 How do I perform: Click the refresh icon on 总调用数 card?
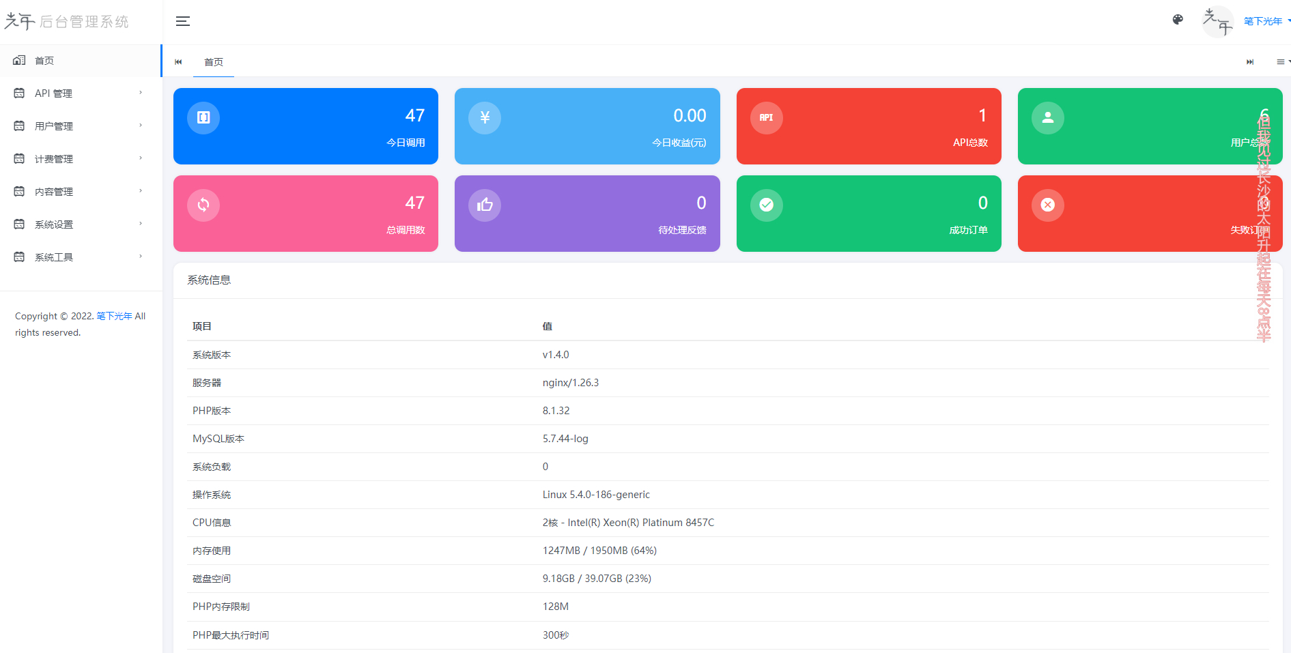(x=203, y=205)
